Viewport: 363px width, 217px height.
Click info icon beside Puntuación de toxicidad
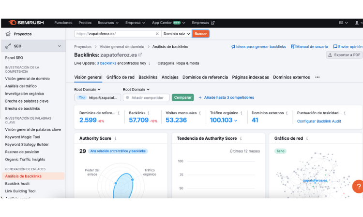coord(345,113)
